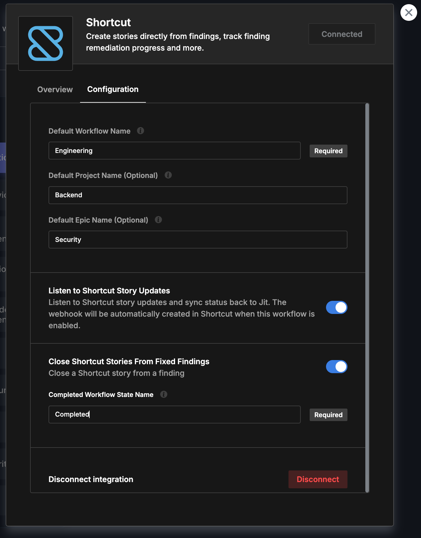Click the 'Close a Shortcut story from a finding' text

[x=116, y=373]
